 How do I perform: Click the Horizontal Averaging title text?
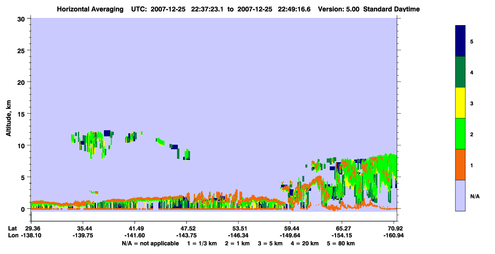[91, 9]
